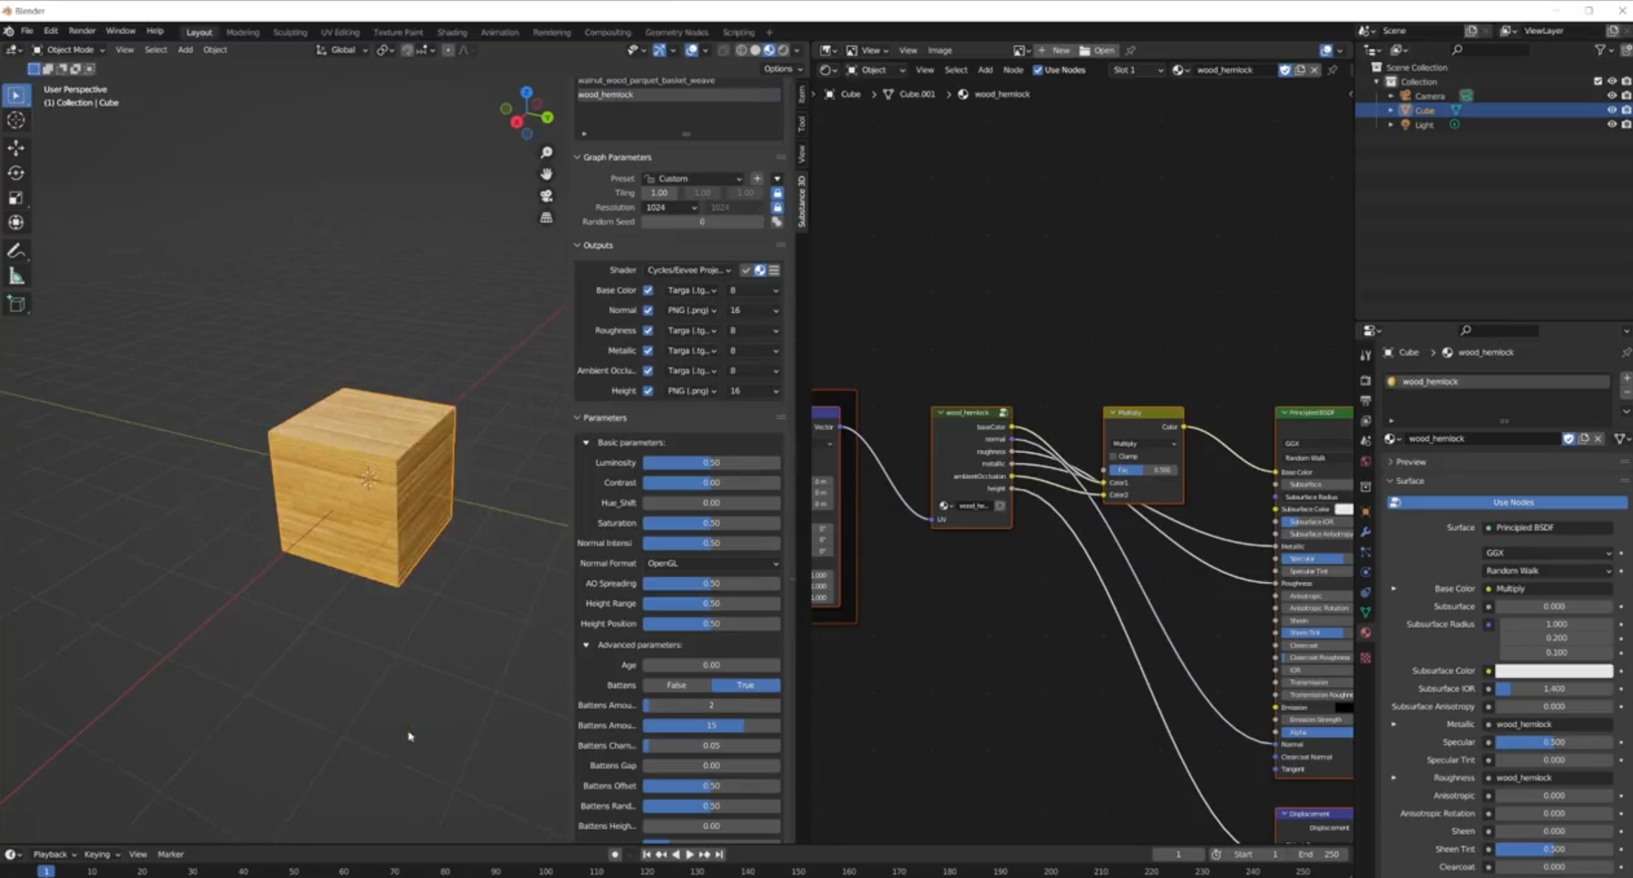Toggle the Use Nodes checkbox
The width and height of the screenshot is (1633, 878).
coord(1037,70)
